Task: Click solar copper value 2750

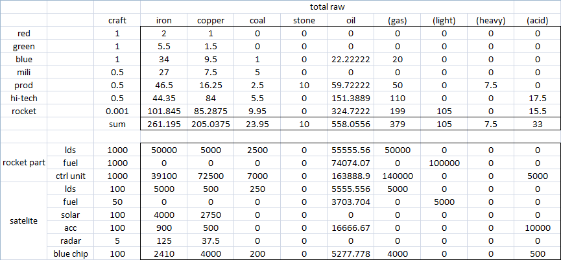Action: (x=210, y=214)
